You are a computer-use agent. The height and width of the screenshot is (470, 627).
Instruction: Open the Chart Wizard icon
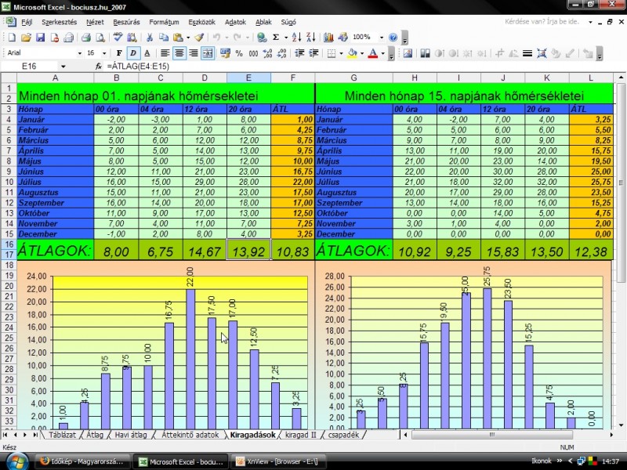pyautogui.click(x=328, y=38)
